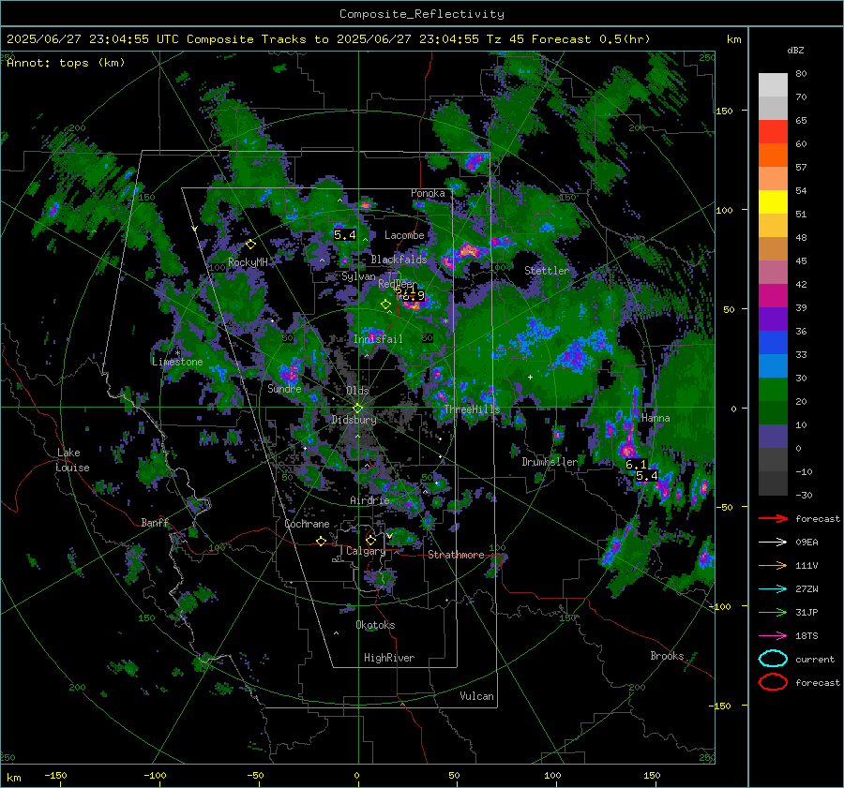
Task: Click the Cochrane city label
Action: pyautogui.click(x=307, y=524)
